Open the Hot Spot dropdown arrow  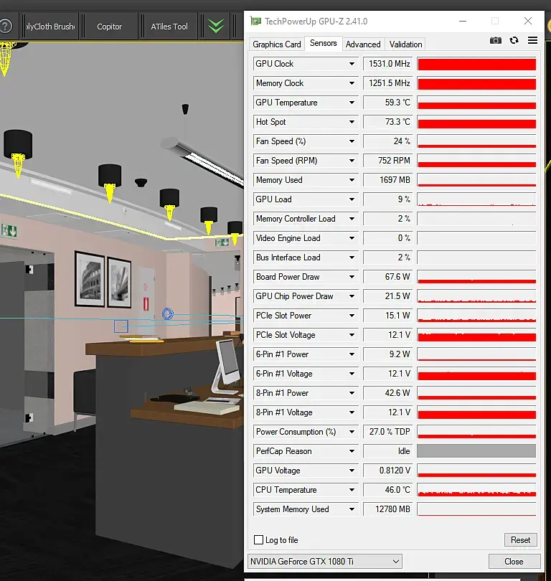click(x=352, y=122)
